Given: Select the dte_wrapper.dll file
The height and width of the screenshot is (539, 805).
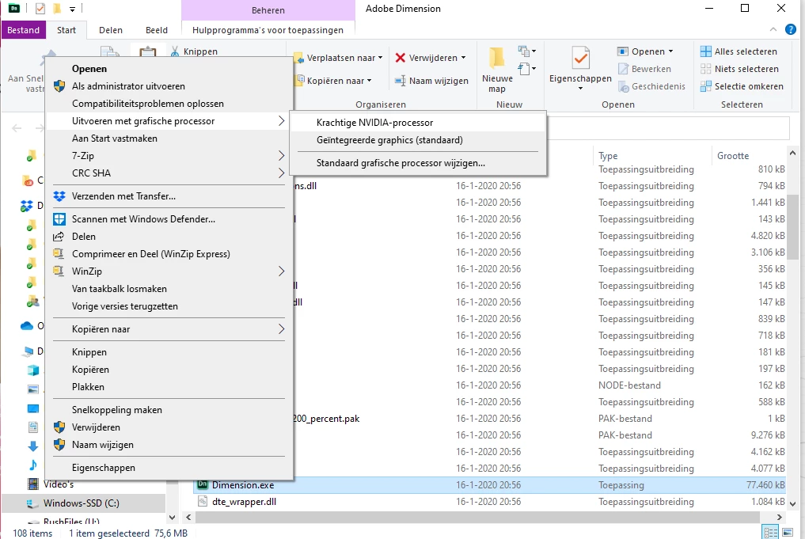Looking at the screenshot, I should (x=243, y=502).
